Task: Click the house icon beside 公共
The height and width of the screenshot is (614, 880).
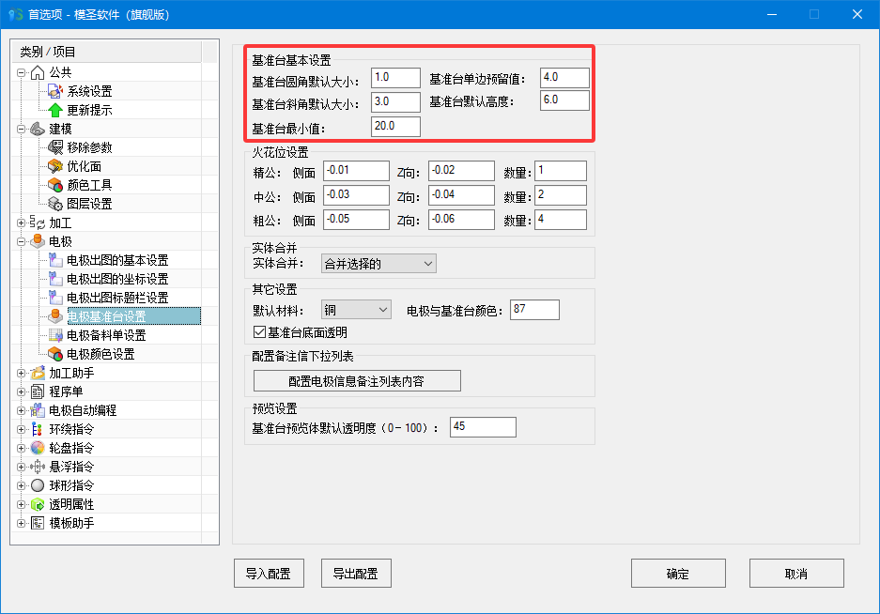Action: point(38,72)
